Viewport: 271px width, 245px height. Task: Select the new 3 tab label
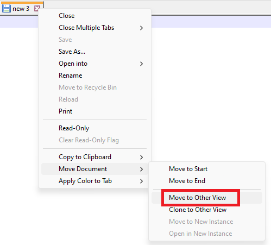(21, 9)
